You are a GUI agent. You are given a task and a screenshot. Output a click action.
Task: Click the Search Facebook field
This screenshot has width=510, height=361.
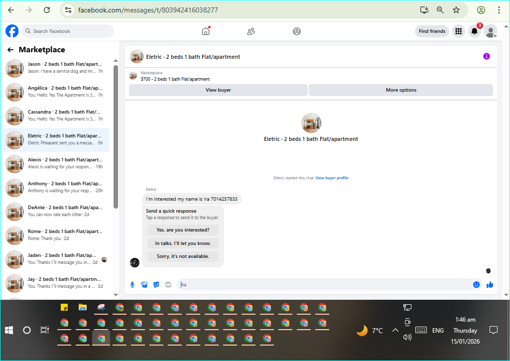pyautogui.click(x=68, y=31)
